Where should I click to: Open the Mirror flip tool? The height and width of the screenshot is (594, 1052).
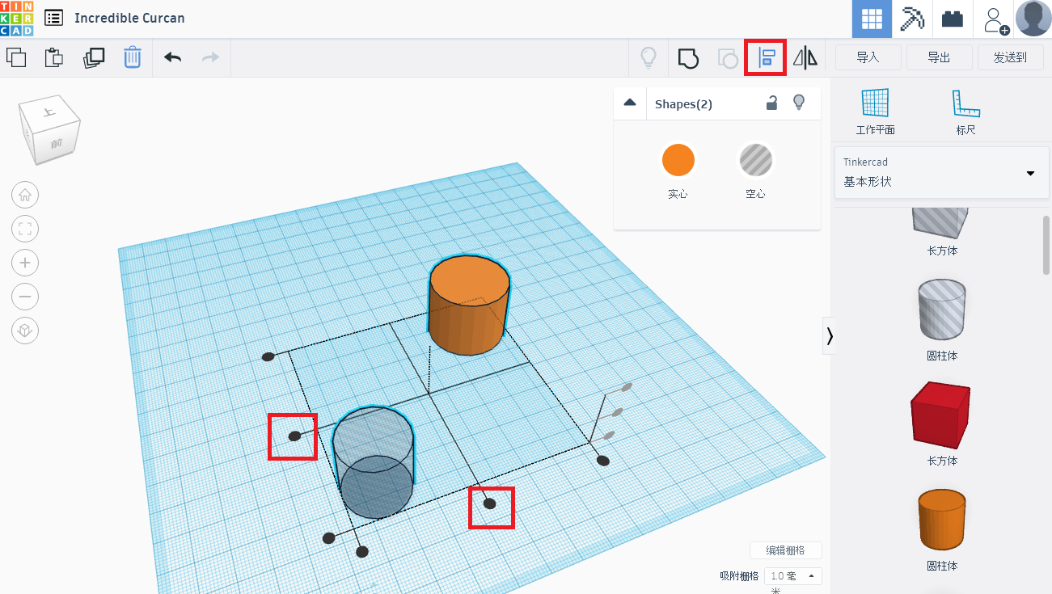point(805,57)
